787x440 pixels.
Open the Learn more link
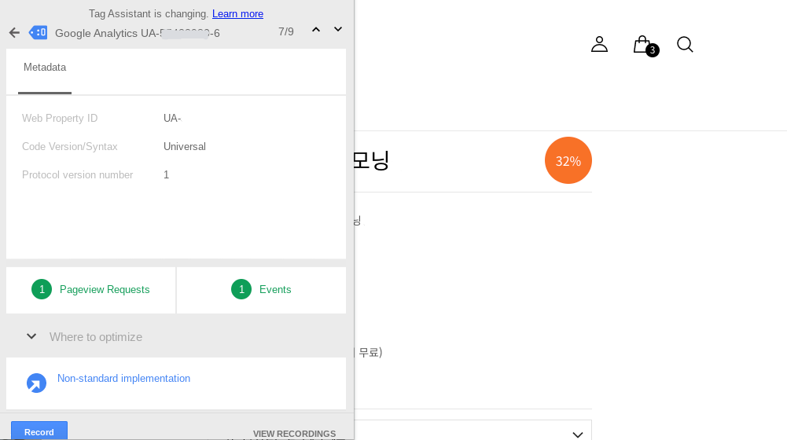[237, 13]
